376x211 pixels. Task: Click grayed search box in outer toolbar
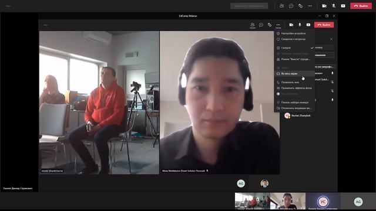(249, 6)
